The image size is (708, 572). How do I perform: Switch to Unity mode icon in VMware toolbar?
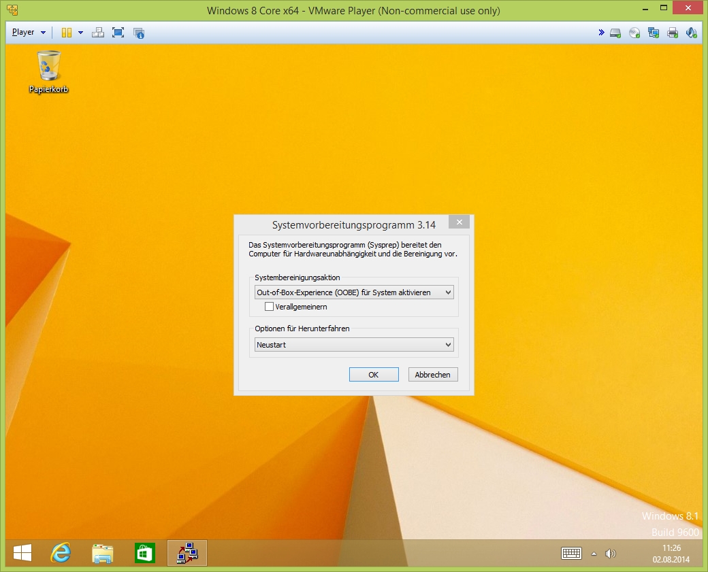(139, 33)
